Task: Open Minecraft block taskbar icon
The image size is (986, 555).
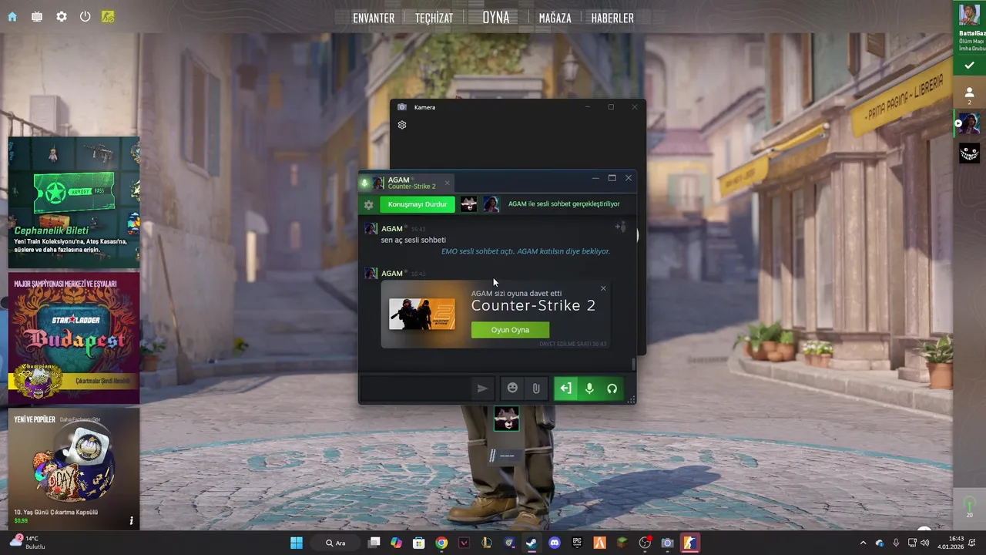Action: 622,543
